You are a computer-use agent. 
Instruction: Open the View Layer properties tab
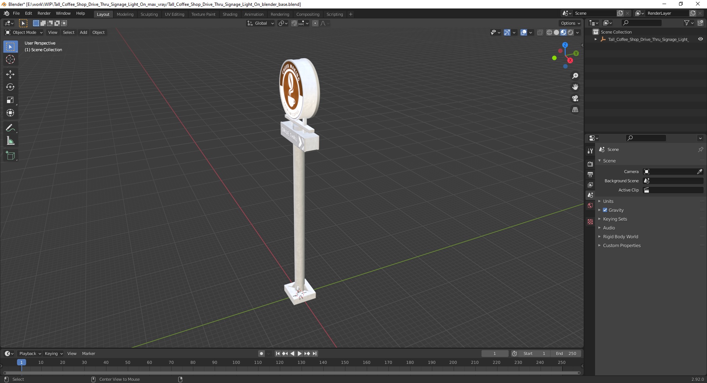pyautogui.click(x=590, y=185)
